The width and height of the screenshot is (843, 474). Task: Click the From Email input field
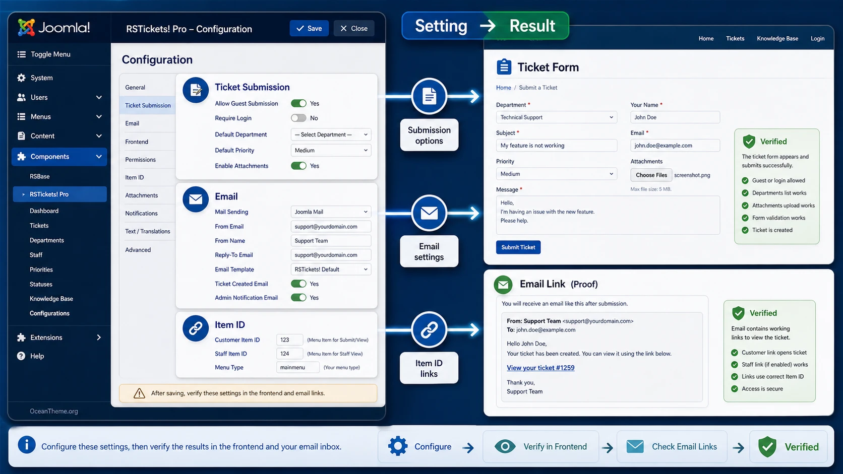331,227
